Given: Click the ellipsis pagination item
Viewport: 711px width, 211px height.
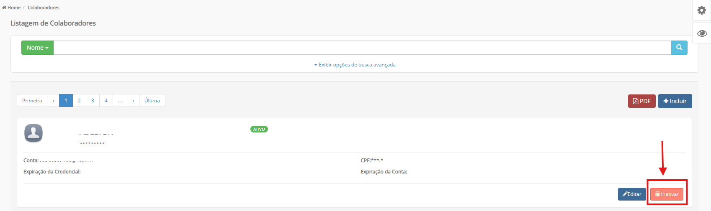Looking at the screenshot, I should pyautogui.click(x=120, y=101).
